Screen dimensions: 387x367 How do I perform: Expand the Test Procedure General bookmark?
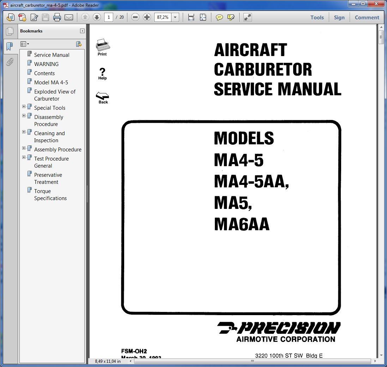coord(24,157)
